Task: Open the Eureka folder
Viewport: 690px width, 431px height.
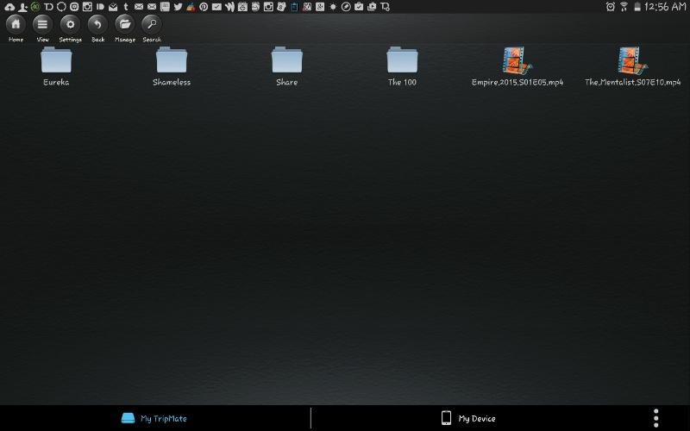Action: click(56, 66)
